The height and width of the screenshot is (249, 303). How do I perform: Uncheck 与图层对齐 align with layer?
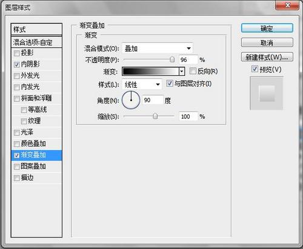point(170,83)
